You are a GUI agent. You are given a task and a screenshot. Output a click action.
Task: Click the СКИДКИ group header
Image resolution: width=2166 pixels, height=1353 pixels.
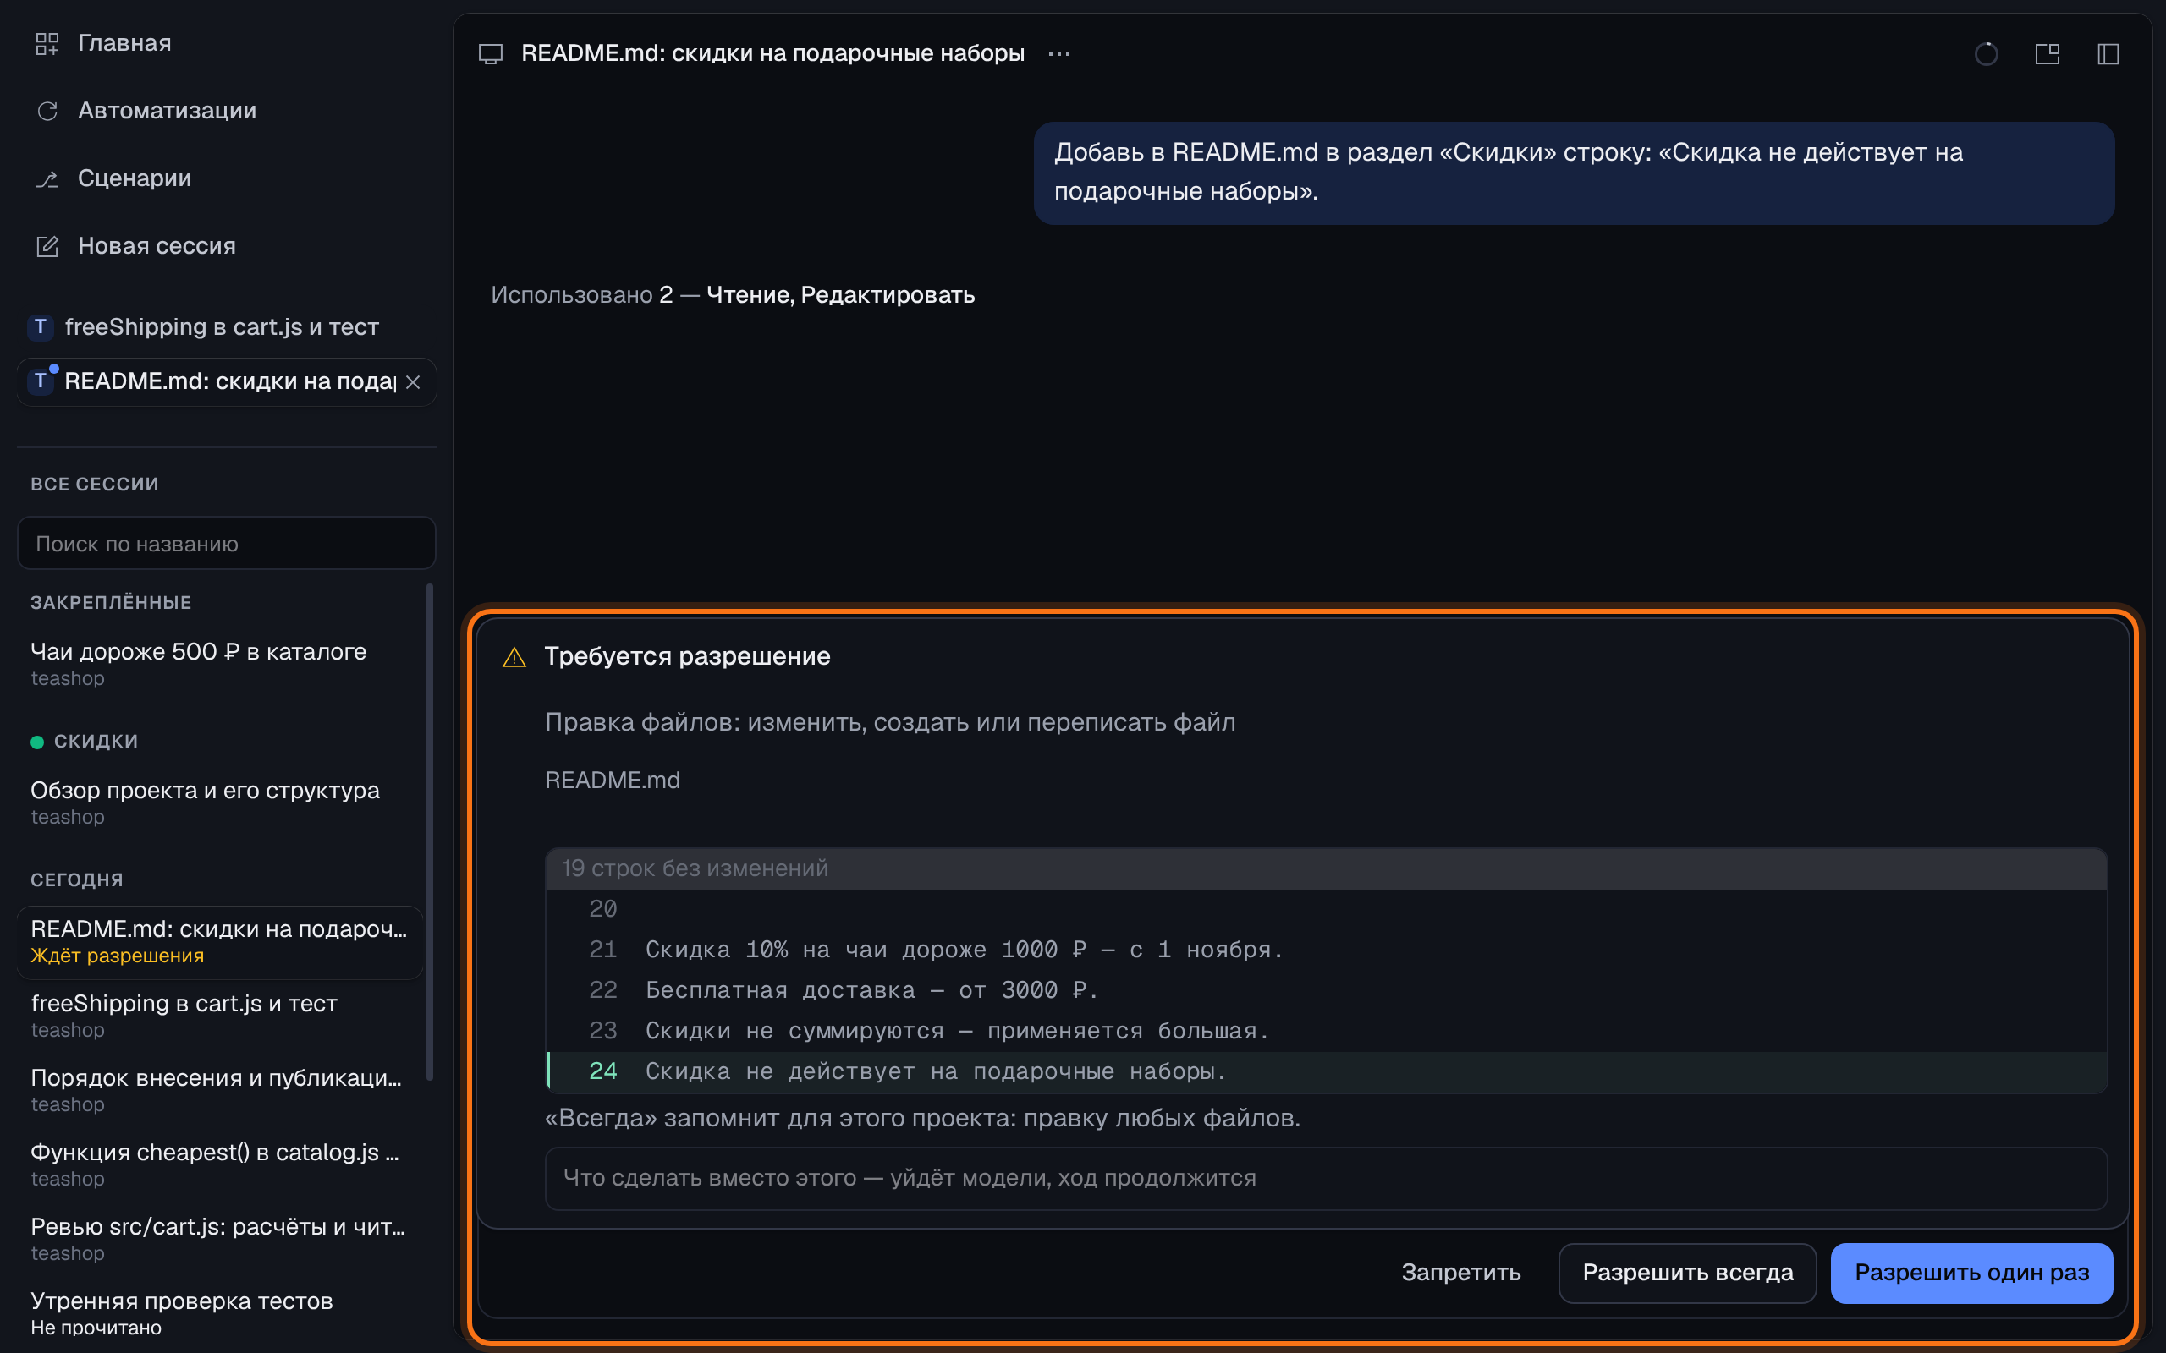96,742
